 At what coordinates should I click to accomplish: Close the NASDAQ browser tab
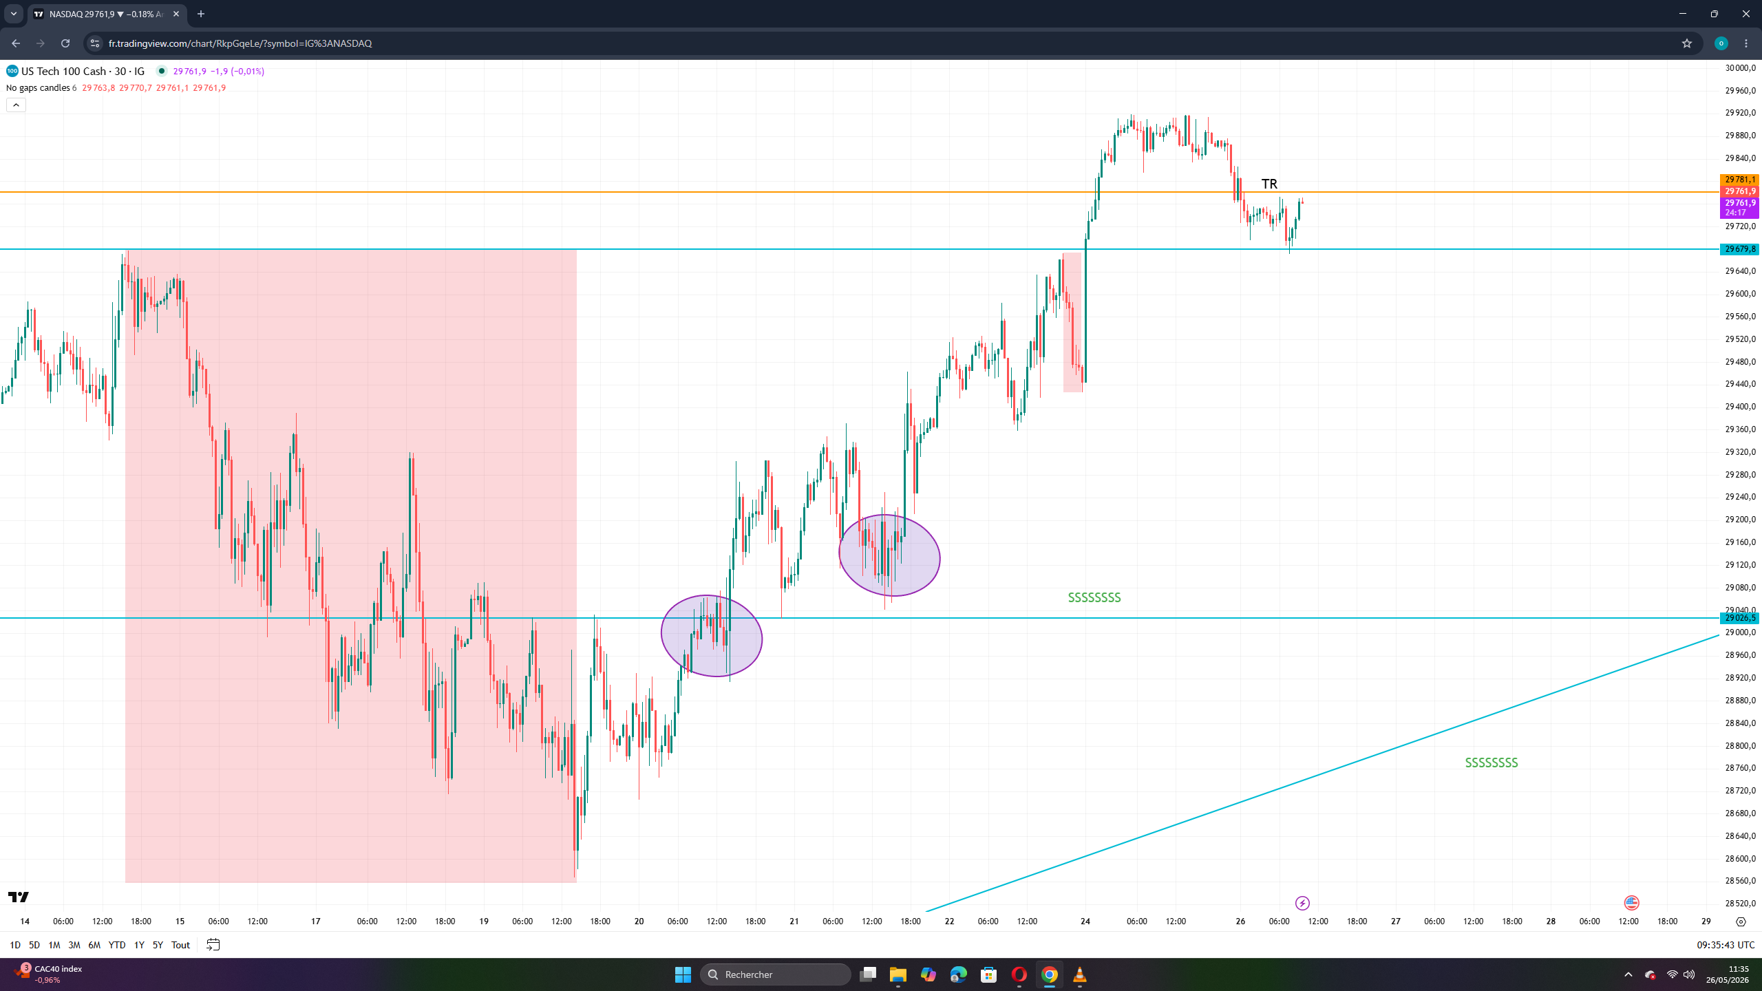click(176, 14)
